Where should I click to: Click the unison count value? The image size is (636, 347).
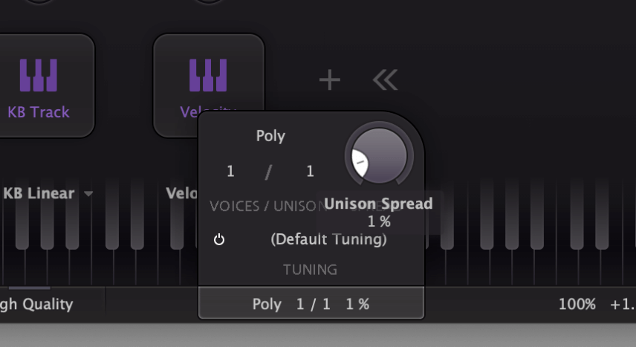310,171
